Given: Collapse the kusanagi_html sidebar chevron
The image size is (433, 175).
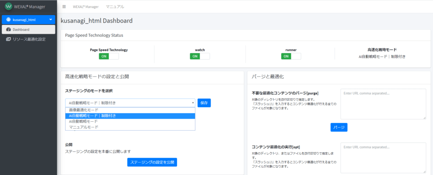Looking at the screenshot, I should click(51, 19).
